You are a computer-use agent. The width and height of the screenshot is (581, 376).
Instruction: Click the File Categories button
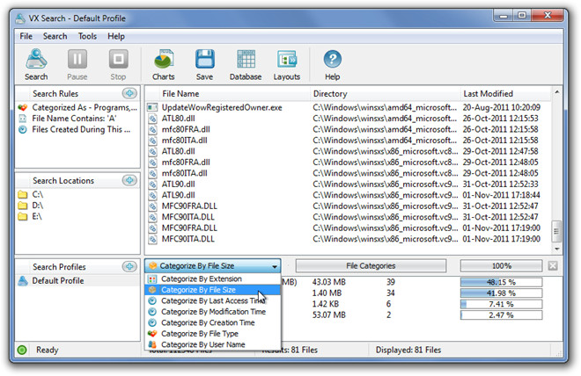tap(371, 266)
